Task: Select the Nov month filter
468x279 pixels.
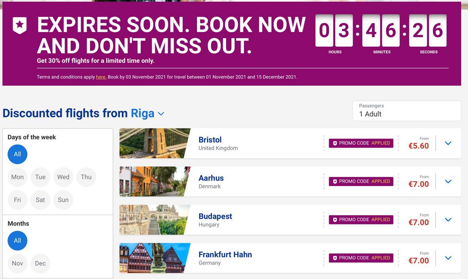Action: coord(17,263)
